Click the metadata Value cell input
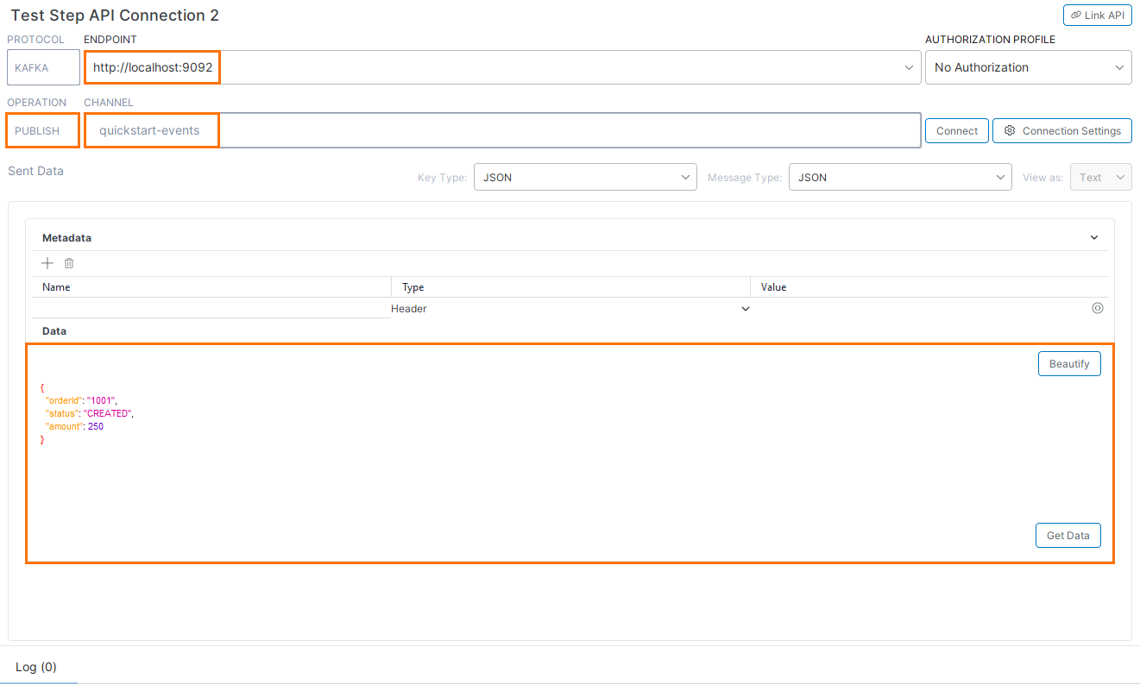 920,308
